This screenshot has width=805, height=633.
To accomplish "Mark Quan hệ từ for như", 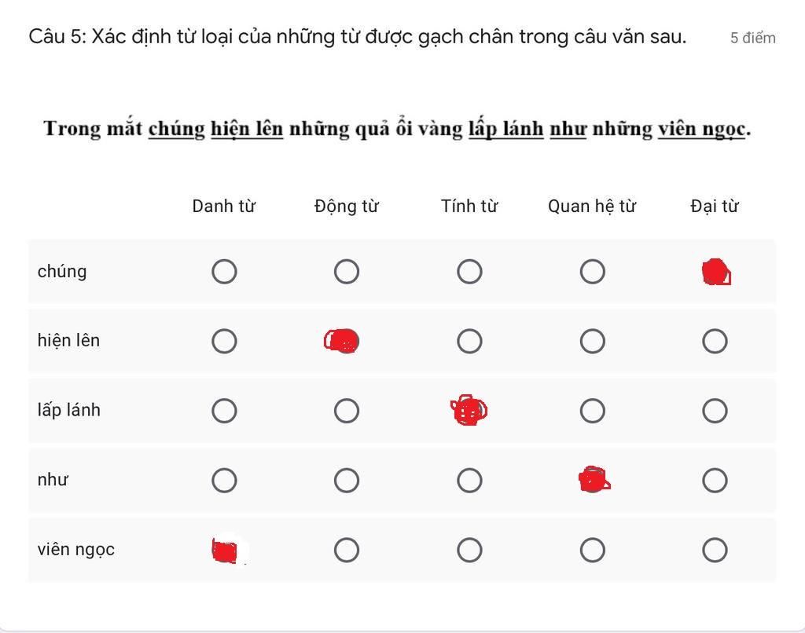I will pos(594,480).
